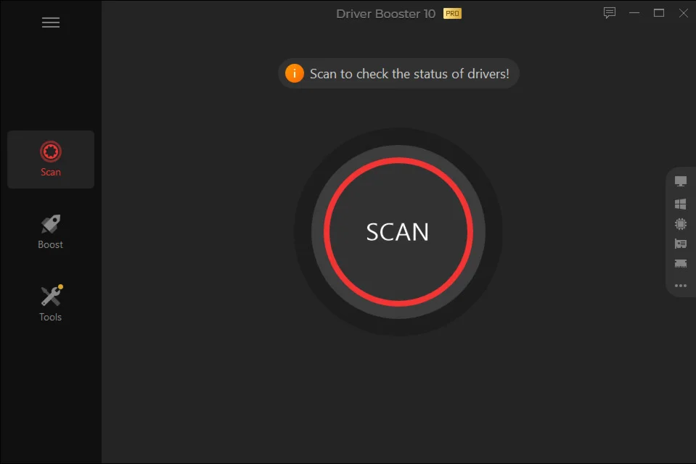
Task: Start the big round SCAN button
Action: click(398, 231)
